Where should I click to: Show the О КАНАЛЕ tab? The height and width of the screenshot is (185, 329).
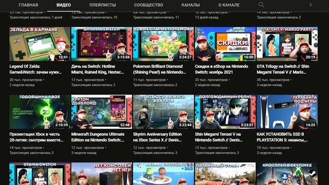point(229,5)
